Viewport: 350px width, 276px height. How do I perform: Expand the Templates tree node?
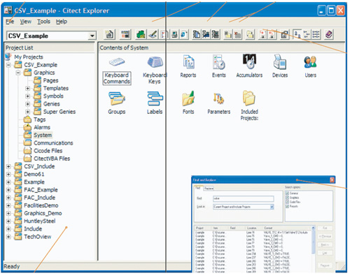point(27,88)
